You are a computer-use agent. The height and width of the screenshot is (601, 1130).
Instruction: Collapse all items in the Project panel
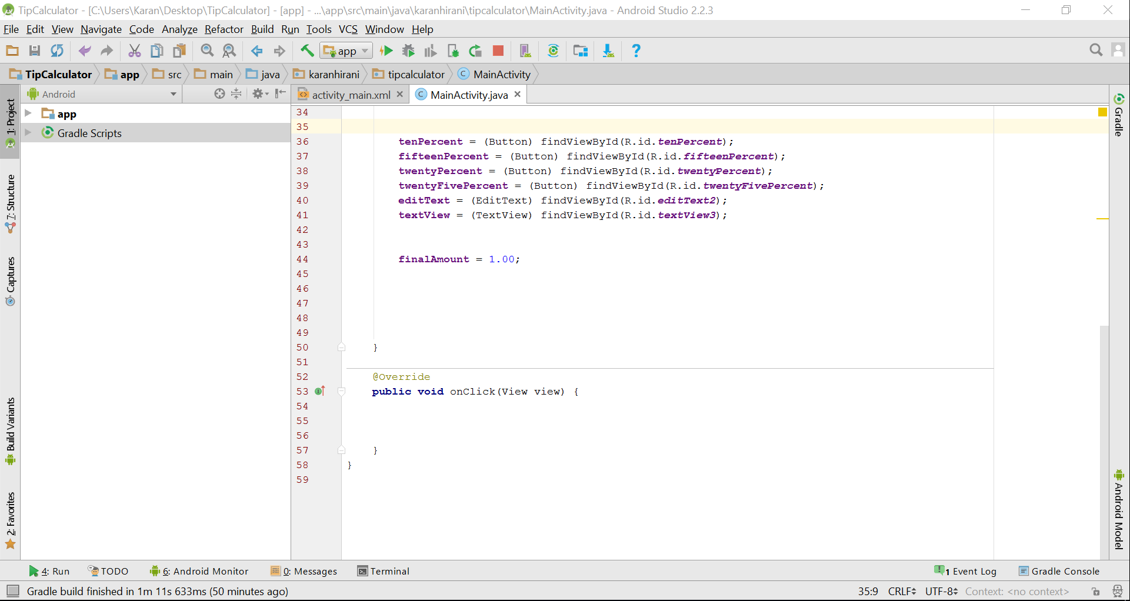(x=236, y=94)
